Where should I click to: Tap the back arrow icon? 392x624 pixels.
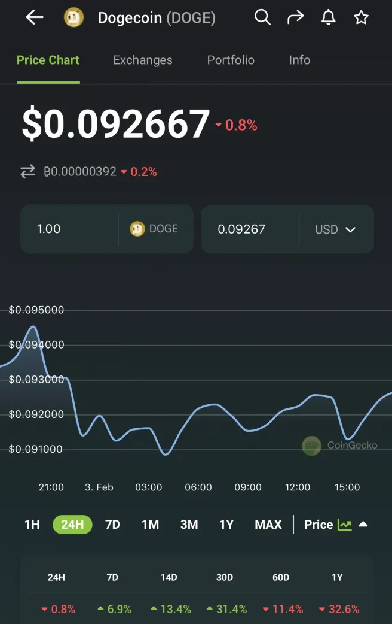point(35,17)
